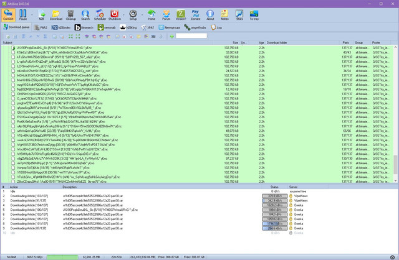Open the Scheduler icon
The width and height of the screenshot is (399, 260).
point(100,15)
